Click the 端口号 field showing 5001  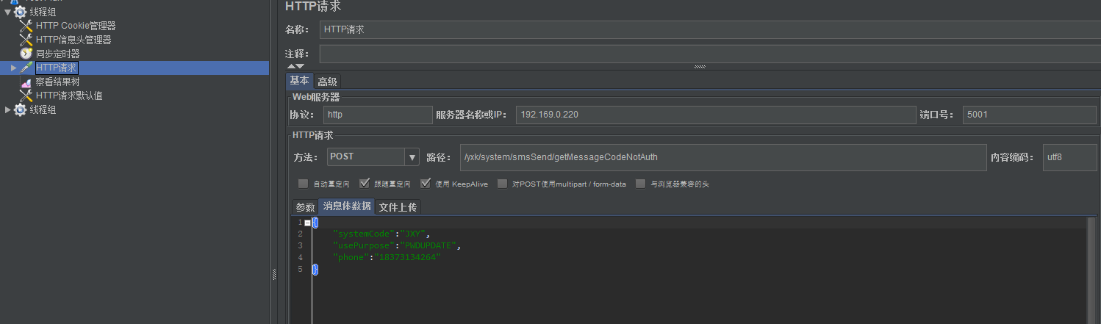click(1030, 115)
